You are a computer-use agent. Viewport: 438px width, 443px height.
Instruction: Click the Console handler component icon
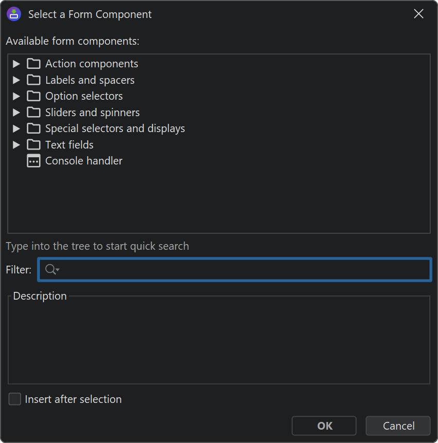[33, 161]
